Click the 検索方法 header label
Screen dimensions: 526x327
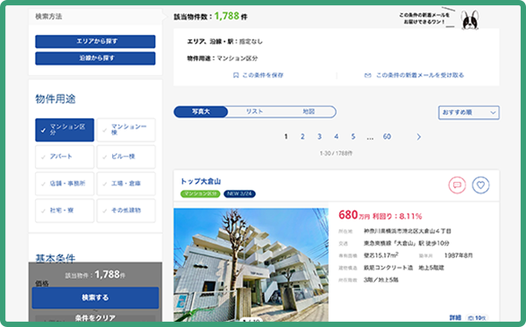tap(48, 17)
